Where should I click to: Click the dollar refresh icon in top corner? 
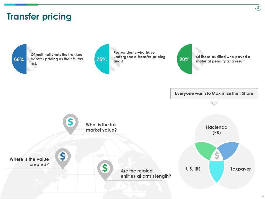(258, 8)
